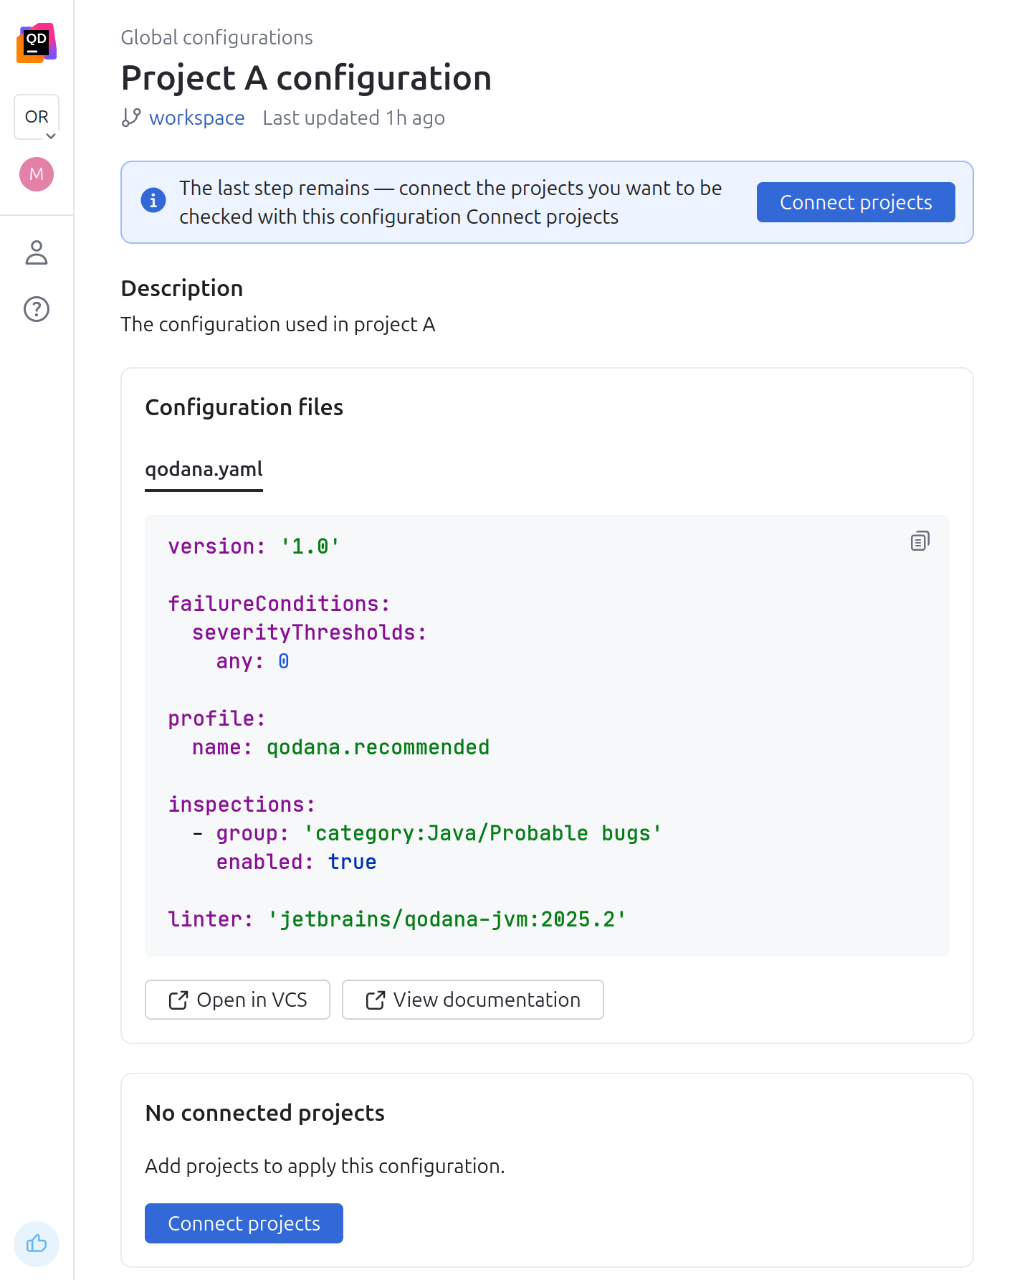Image resolution: width=1012 pixels, height=1280 pixels.
Task: Expand the OR organization switcher
Action: 37,117
